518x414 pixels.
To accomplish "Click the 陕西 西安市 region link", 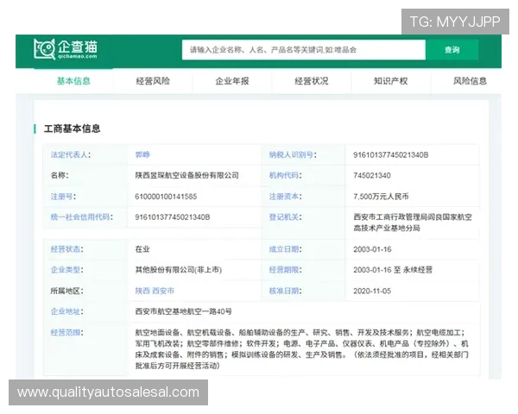I will click(155, 291).
